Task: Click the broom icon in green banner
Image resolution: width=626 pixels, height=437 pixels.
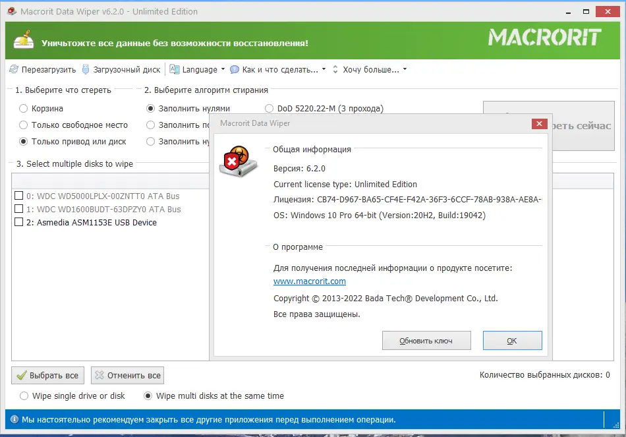Action: pos(24,40)
